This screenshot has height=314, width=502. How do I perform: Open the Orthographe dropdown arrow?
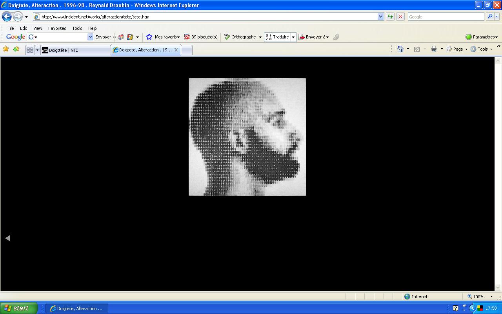(x=260, y=37)
